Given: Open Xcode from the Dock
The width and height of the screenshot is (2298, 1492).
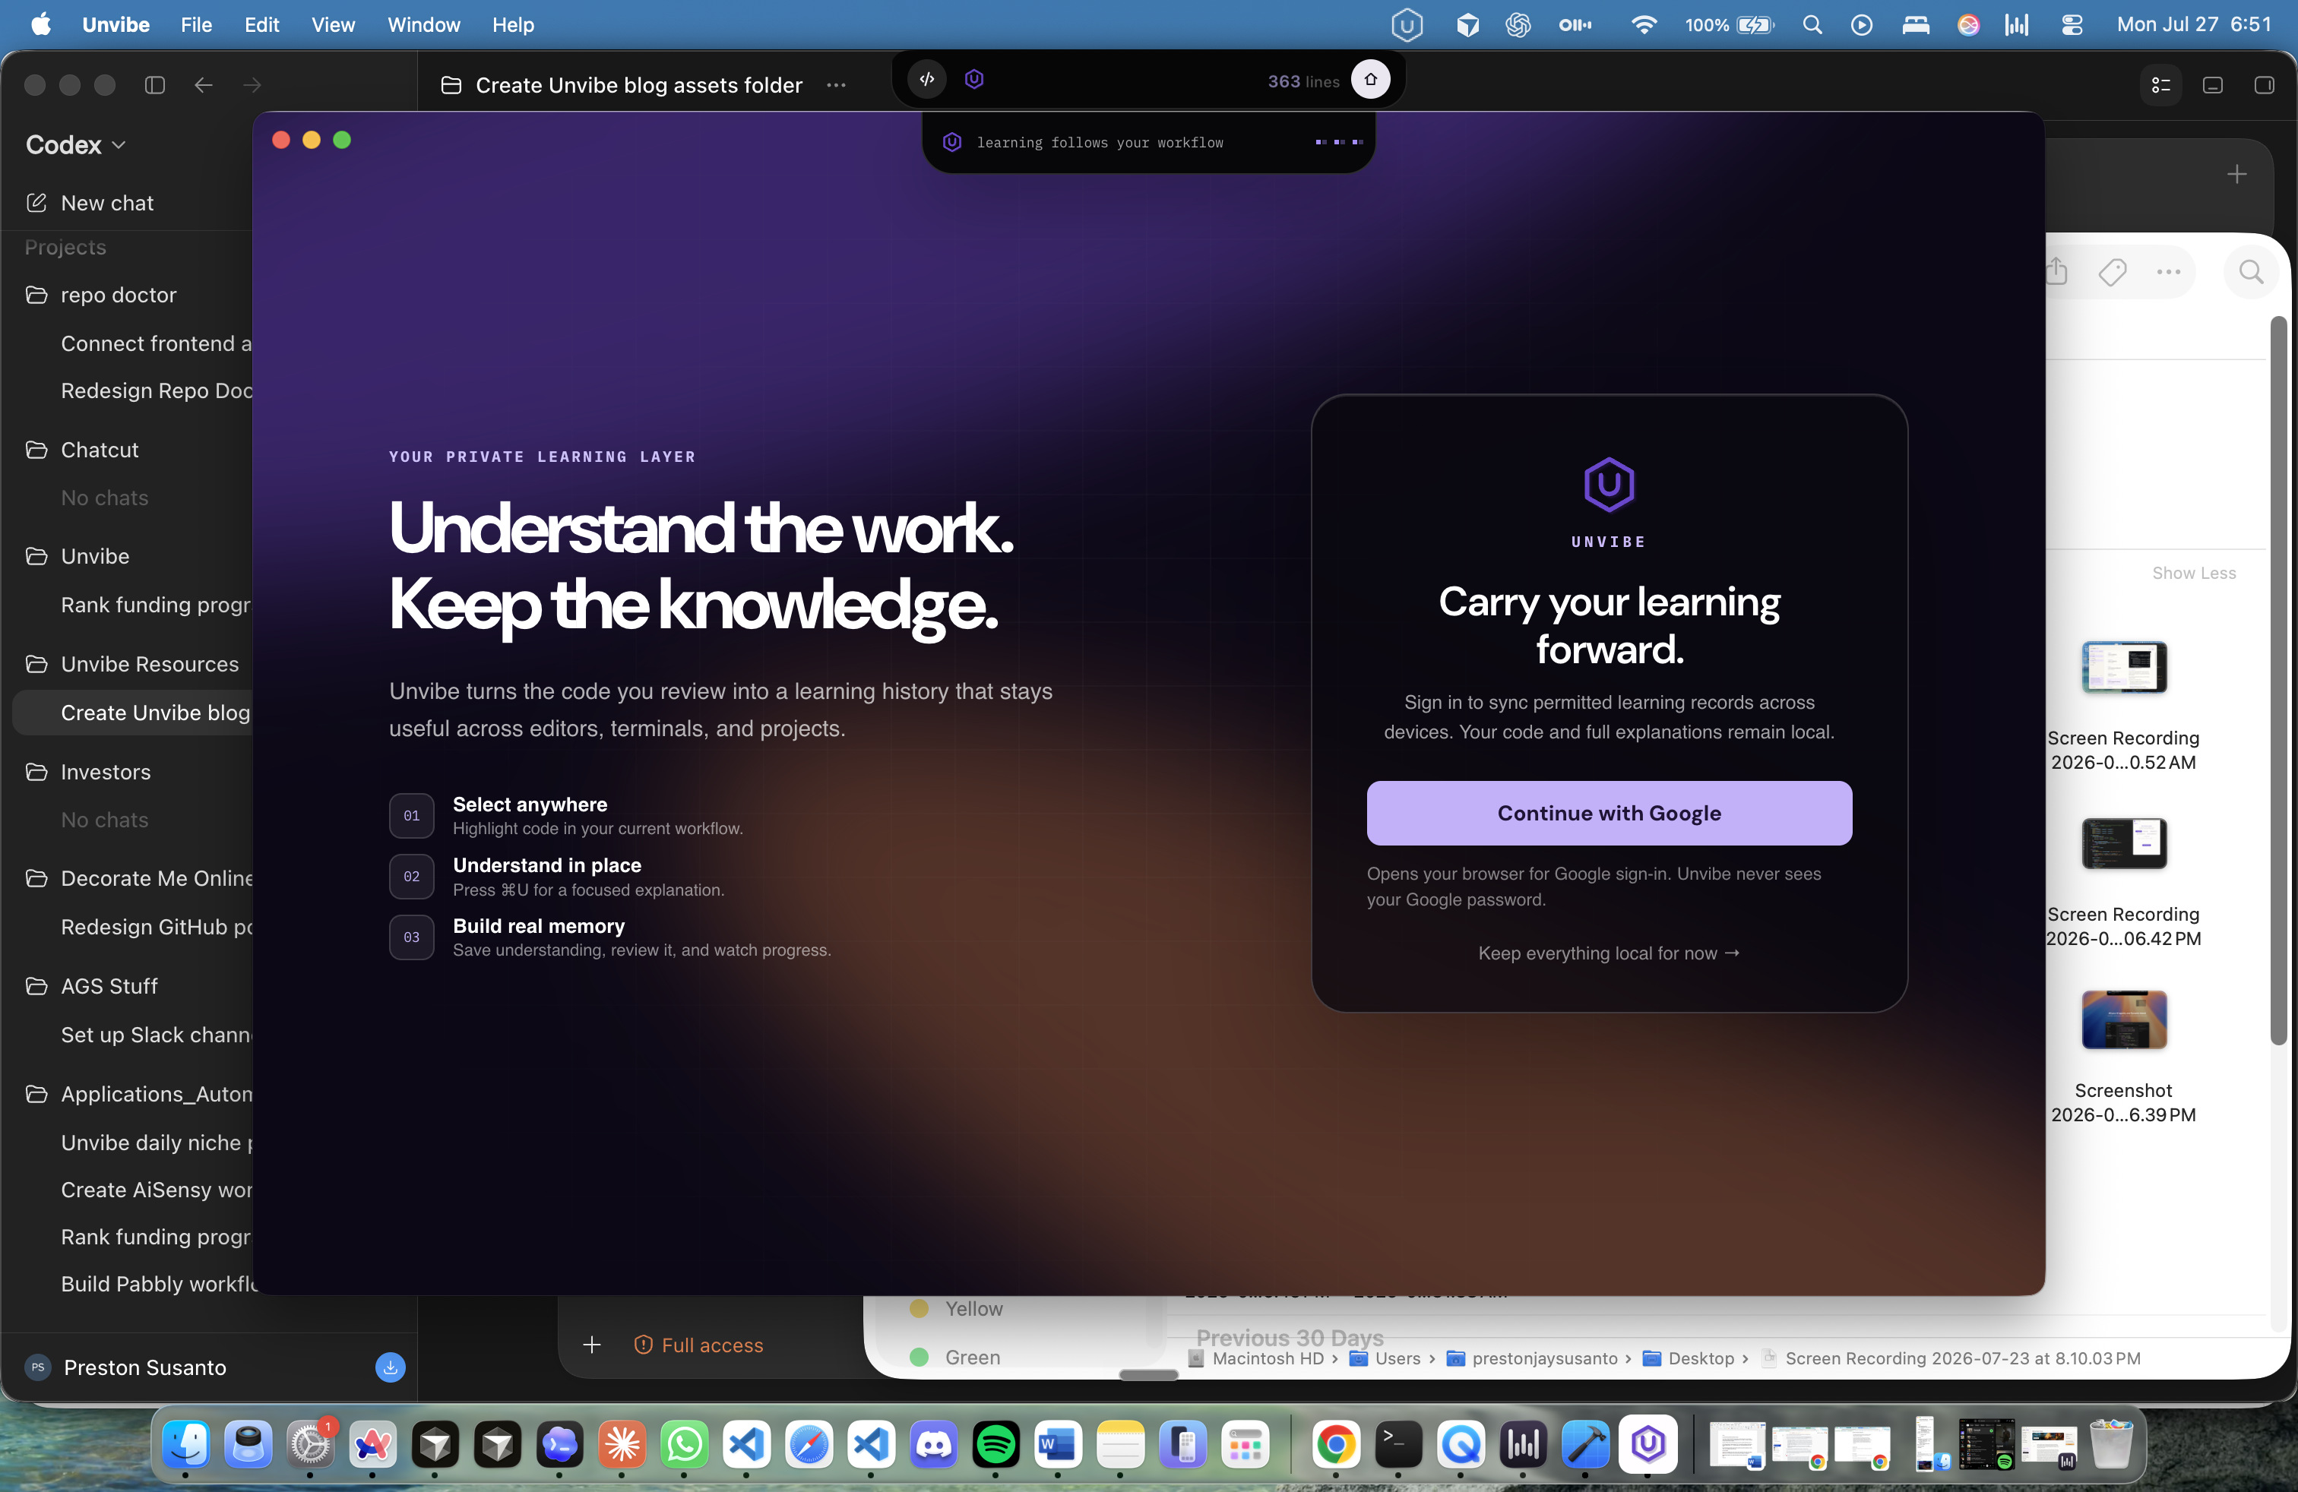Looking at the screenshot, I should pyautogui.click(x=1585, y=1445).
